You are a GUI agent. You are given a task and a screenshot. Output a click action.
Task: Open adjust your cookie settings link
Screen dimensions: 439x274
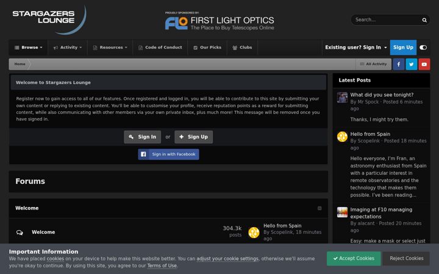227,259
